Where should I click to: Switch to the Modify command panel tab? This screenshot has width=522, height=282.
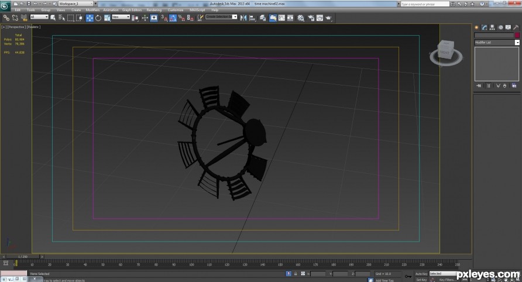(485, 27)
